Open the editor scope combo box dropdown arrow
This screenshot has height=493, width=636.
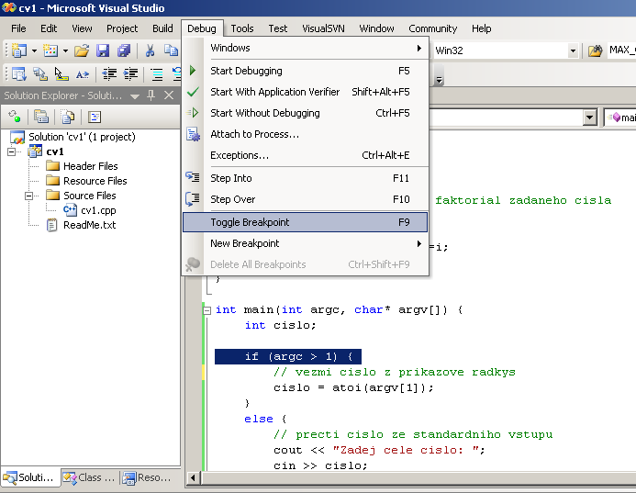(x=589, y=118)
